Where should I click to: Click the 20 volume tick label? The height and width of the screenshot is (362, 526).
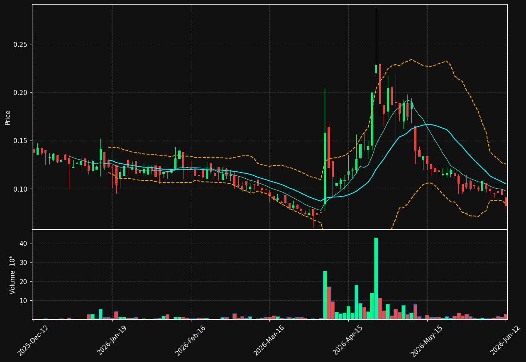pos(23,282)
